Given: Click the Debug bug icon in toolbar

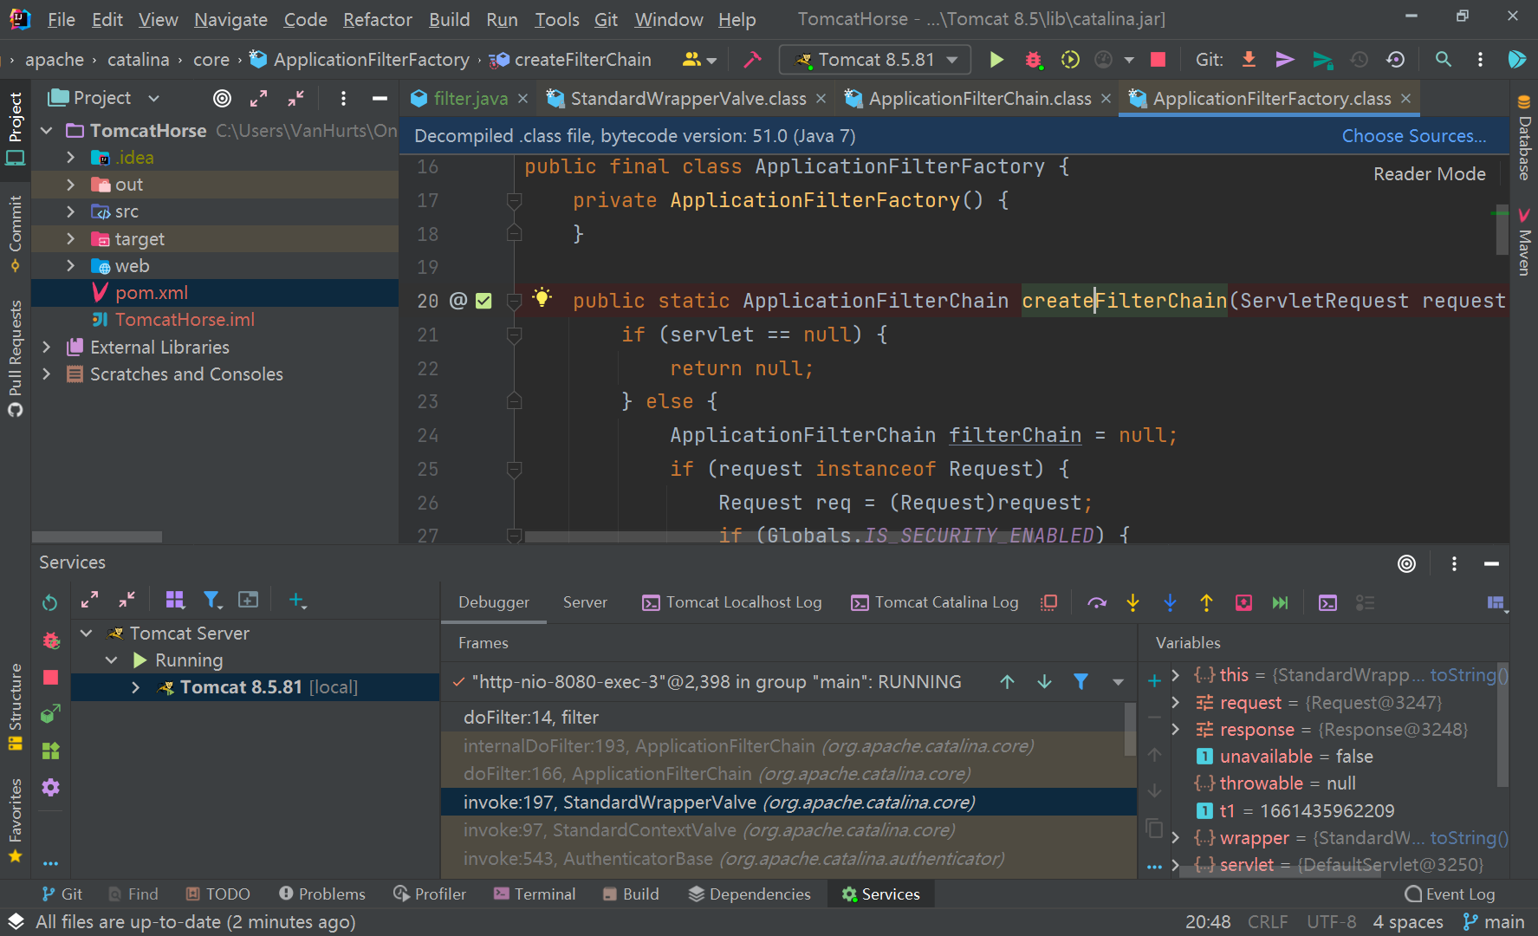Looking at the screenshot, I should [1033, 60].
